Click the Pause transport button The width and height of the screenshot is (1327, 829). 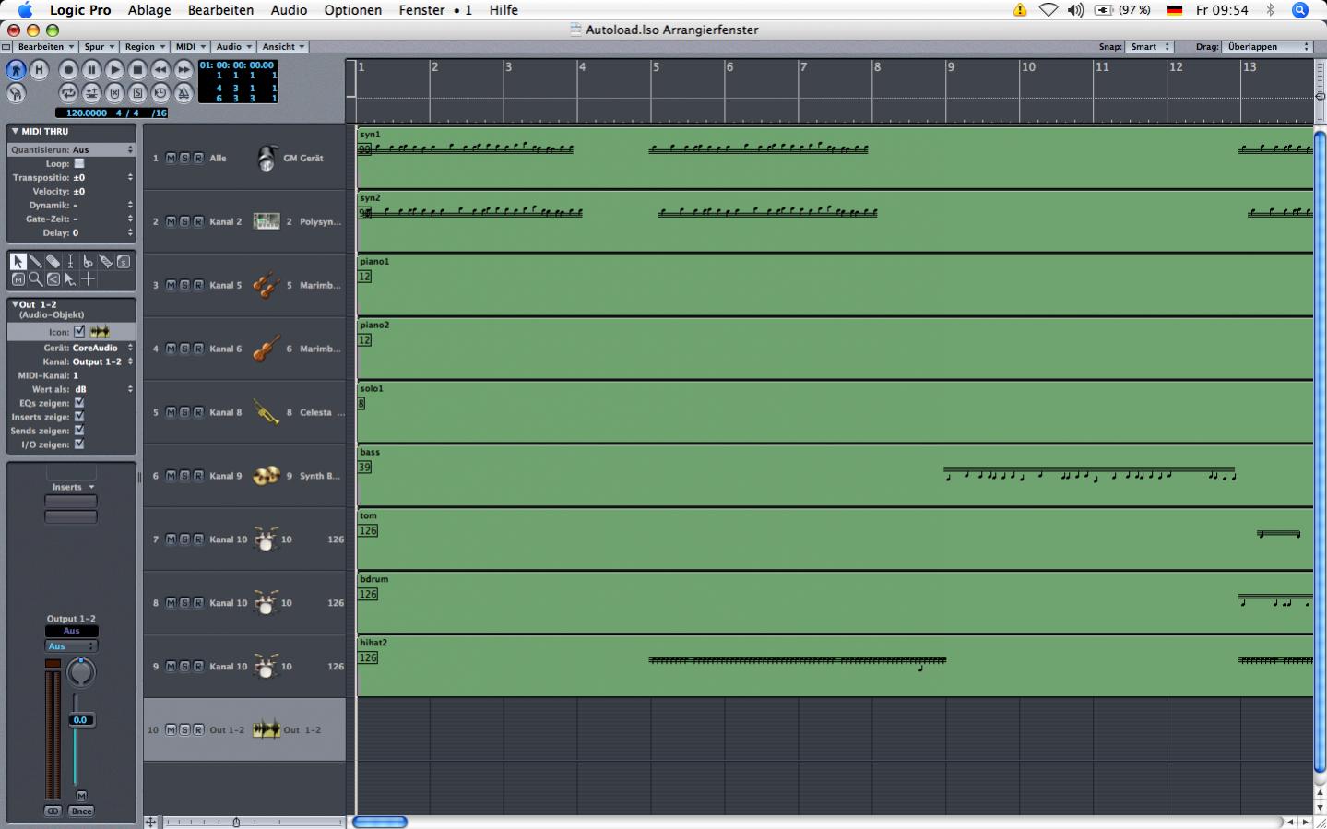[x=91, y=69]
